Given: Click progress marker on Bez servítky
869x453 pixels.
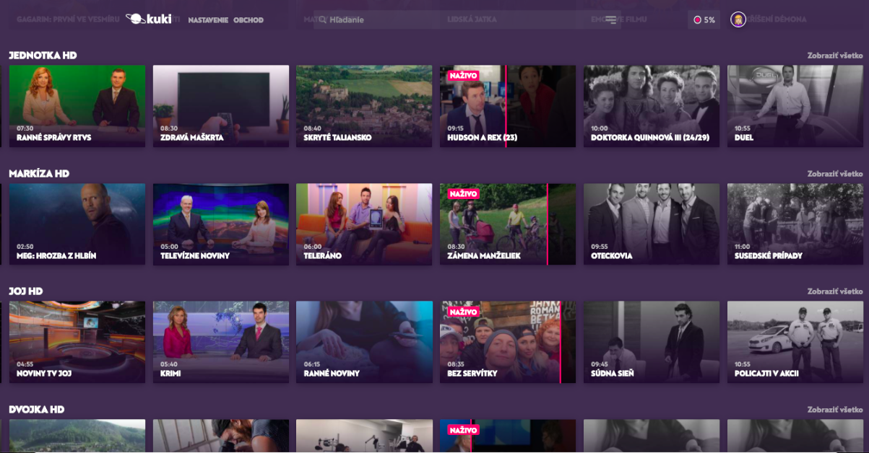Looking at the screenshot, I should tap(561, 342).
